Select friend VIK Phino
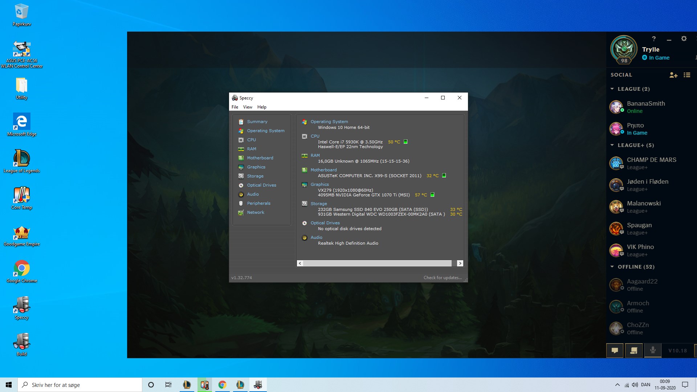 tap(652, 250)
